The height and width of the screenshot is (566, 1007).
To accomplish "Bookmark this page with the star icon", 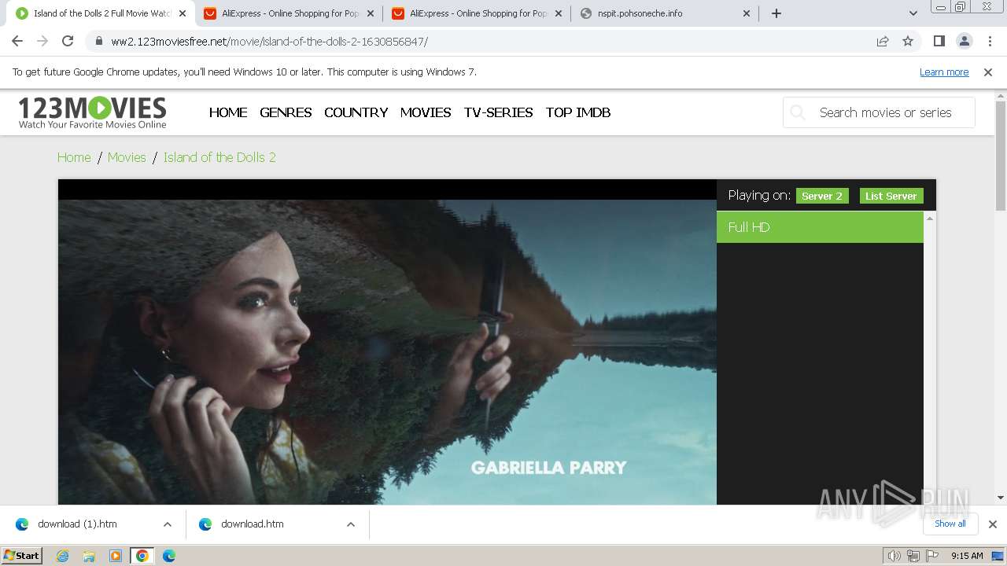I will click(x=908, y=41).
